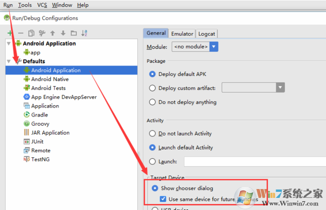Create new folder icon in toolbar
Screen dimensions: 326x210
pos(74,33)
